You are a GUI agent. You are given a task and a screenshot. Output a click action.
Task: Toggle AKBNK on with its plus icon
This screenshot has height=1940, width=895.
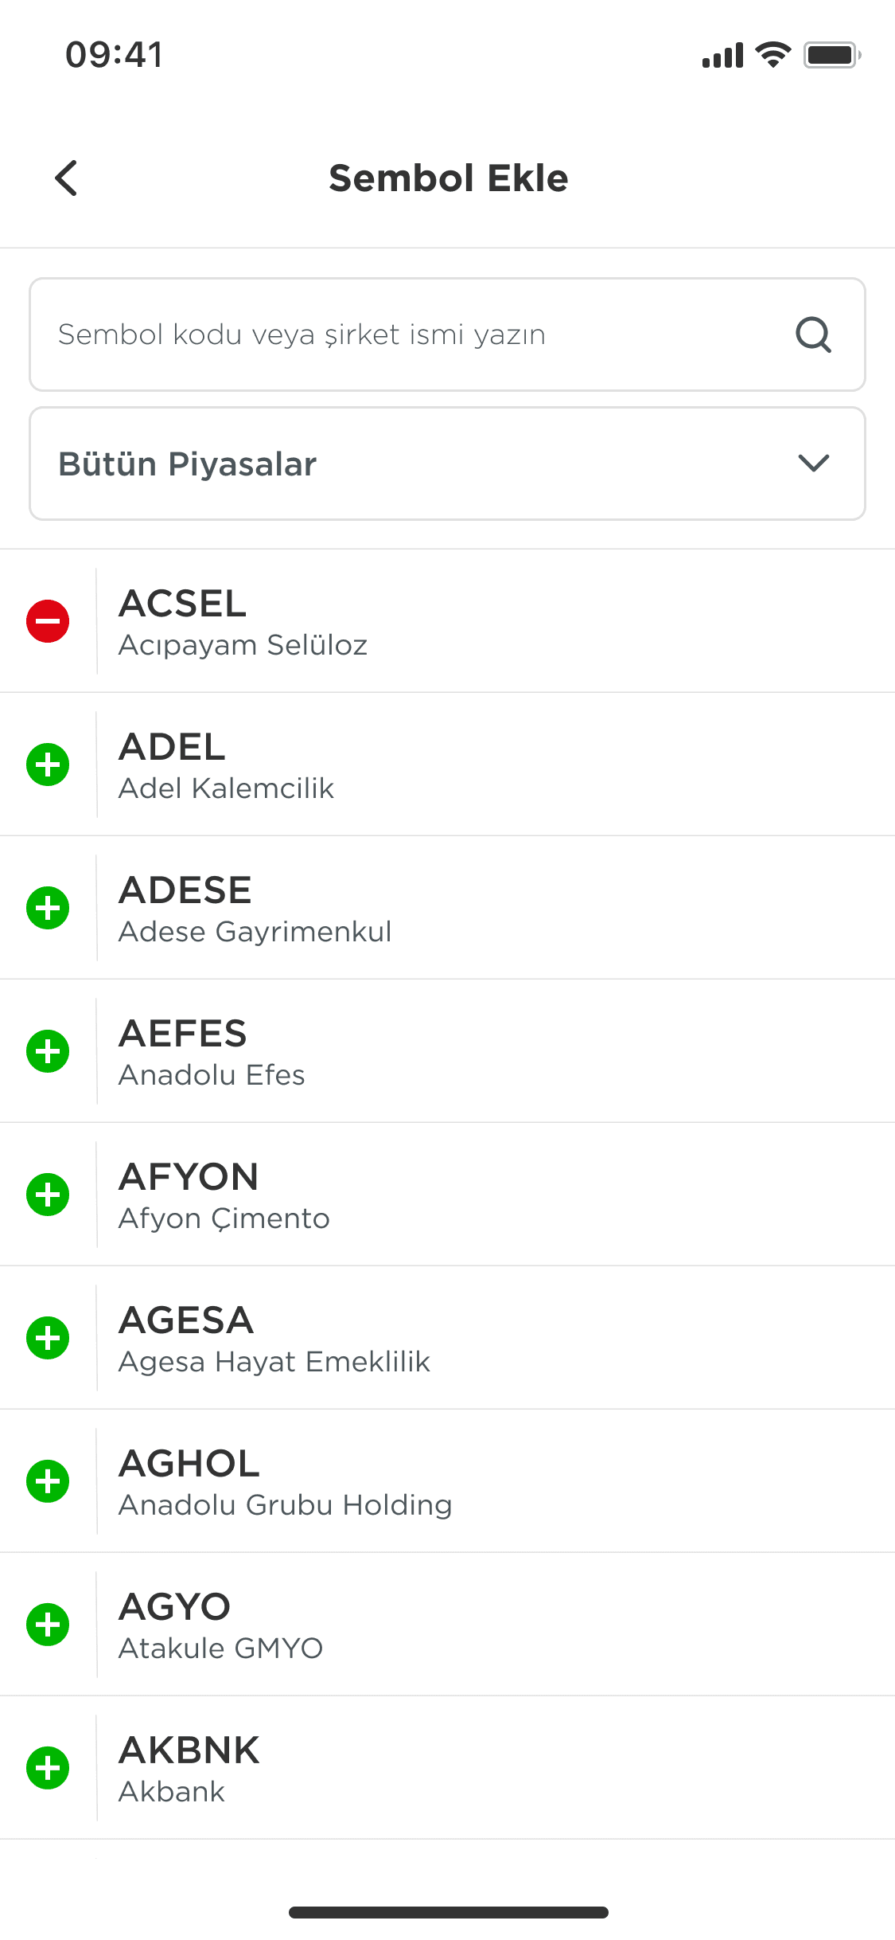(48, 1768)
